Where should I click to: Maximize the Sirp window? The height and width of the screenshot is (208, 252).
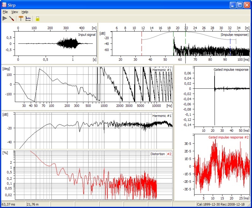click(240, 5)
